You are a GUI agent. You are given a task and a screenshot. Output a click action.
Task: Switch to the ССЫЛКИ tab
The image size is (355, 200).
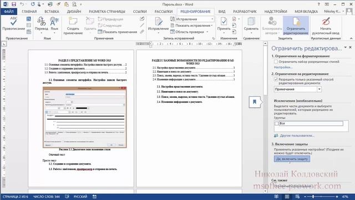(140, 11)
